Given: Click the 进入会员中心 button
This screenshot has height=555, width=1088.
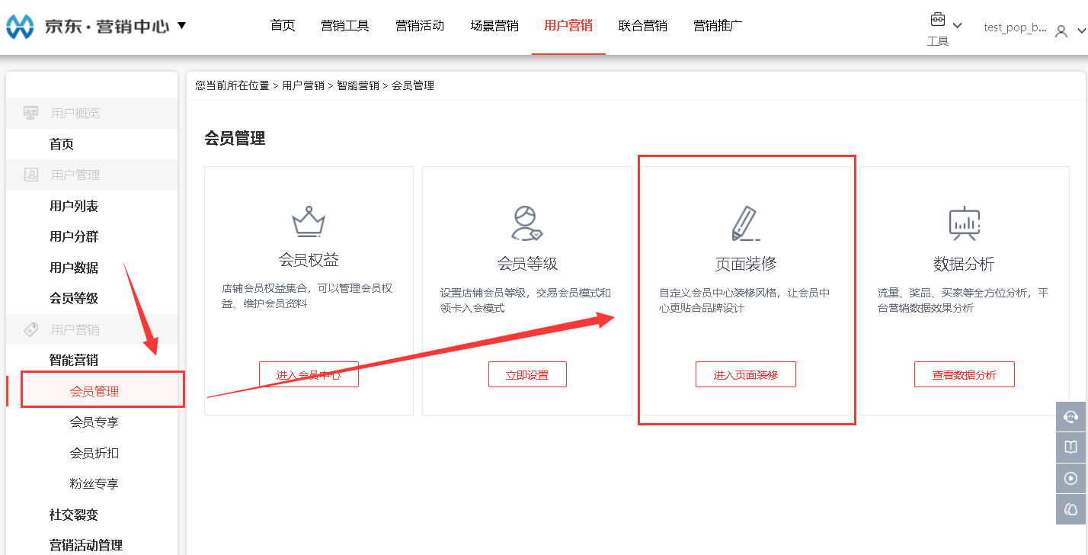Looking at the screenshot, I should tap(309, 374).
